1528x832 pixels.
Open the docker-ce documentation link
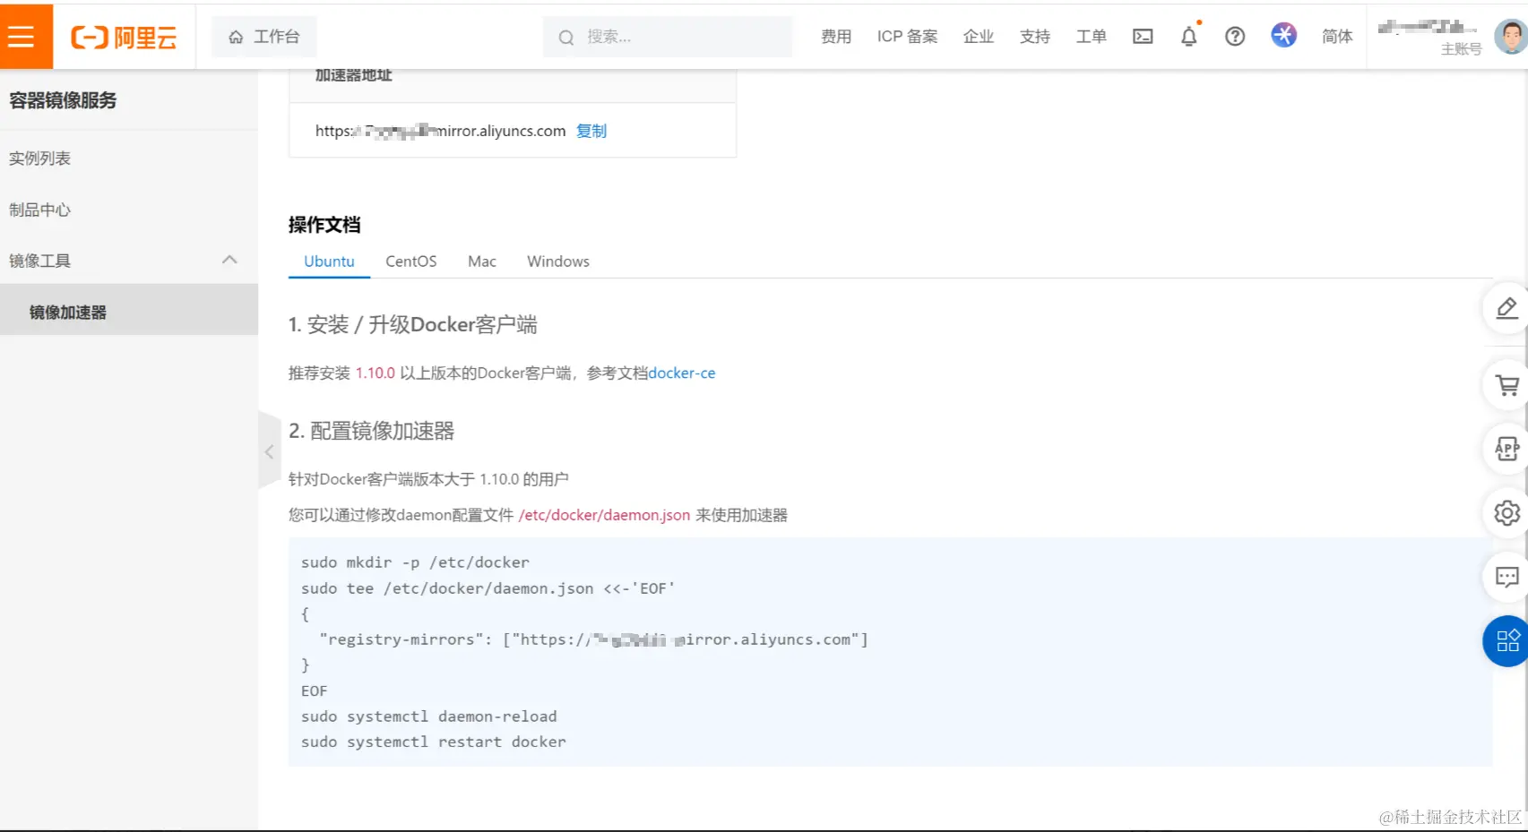(681, 373)
